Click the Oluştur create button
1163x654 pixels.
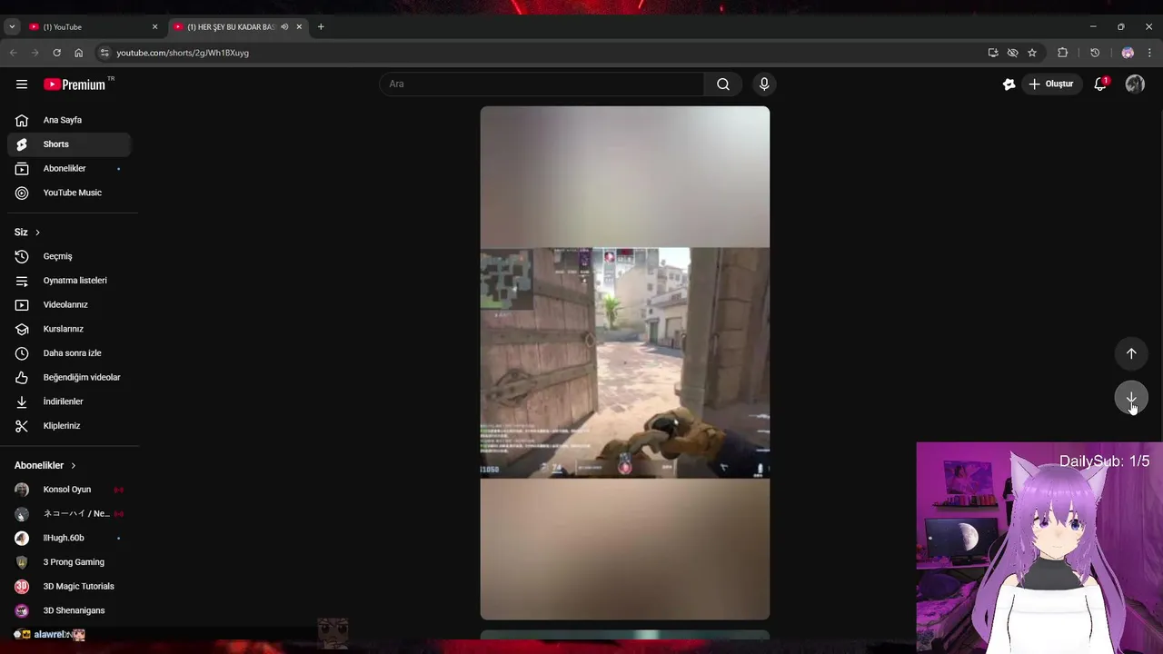click(x=1051, y=84)
